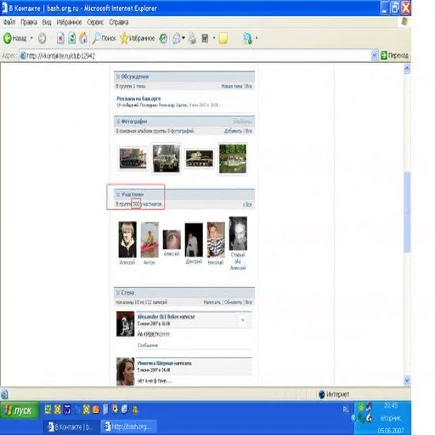The width and height of the screenshot is (435, 435).
Task: Expand the address bar dropdown arrow
Action: point(374,55)
